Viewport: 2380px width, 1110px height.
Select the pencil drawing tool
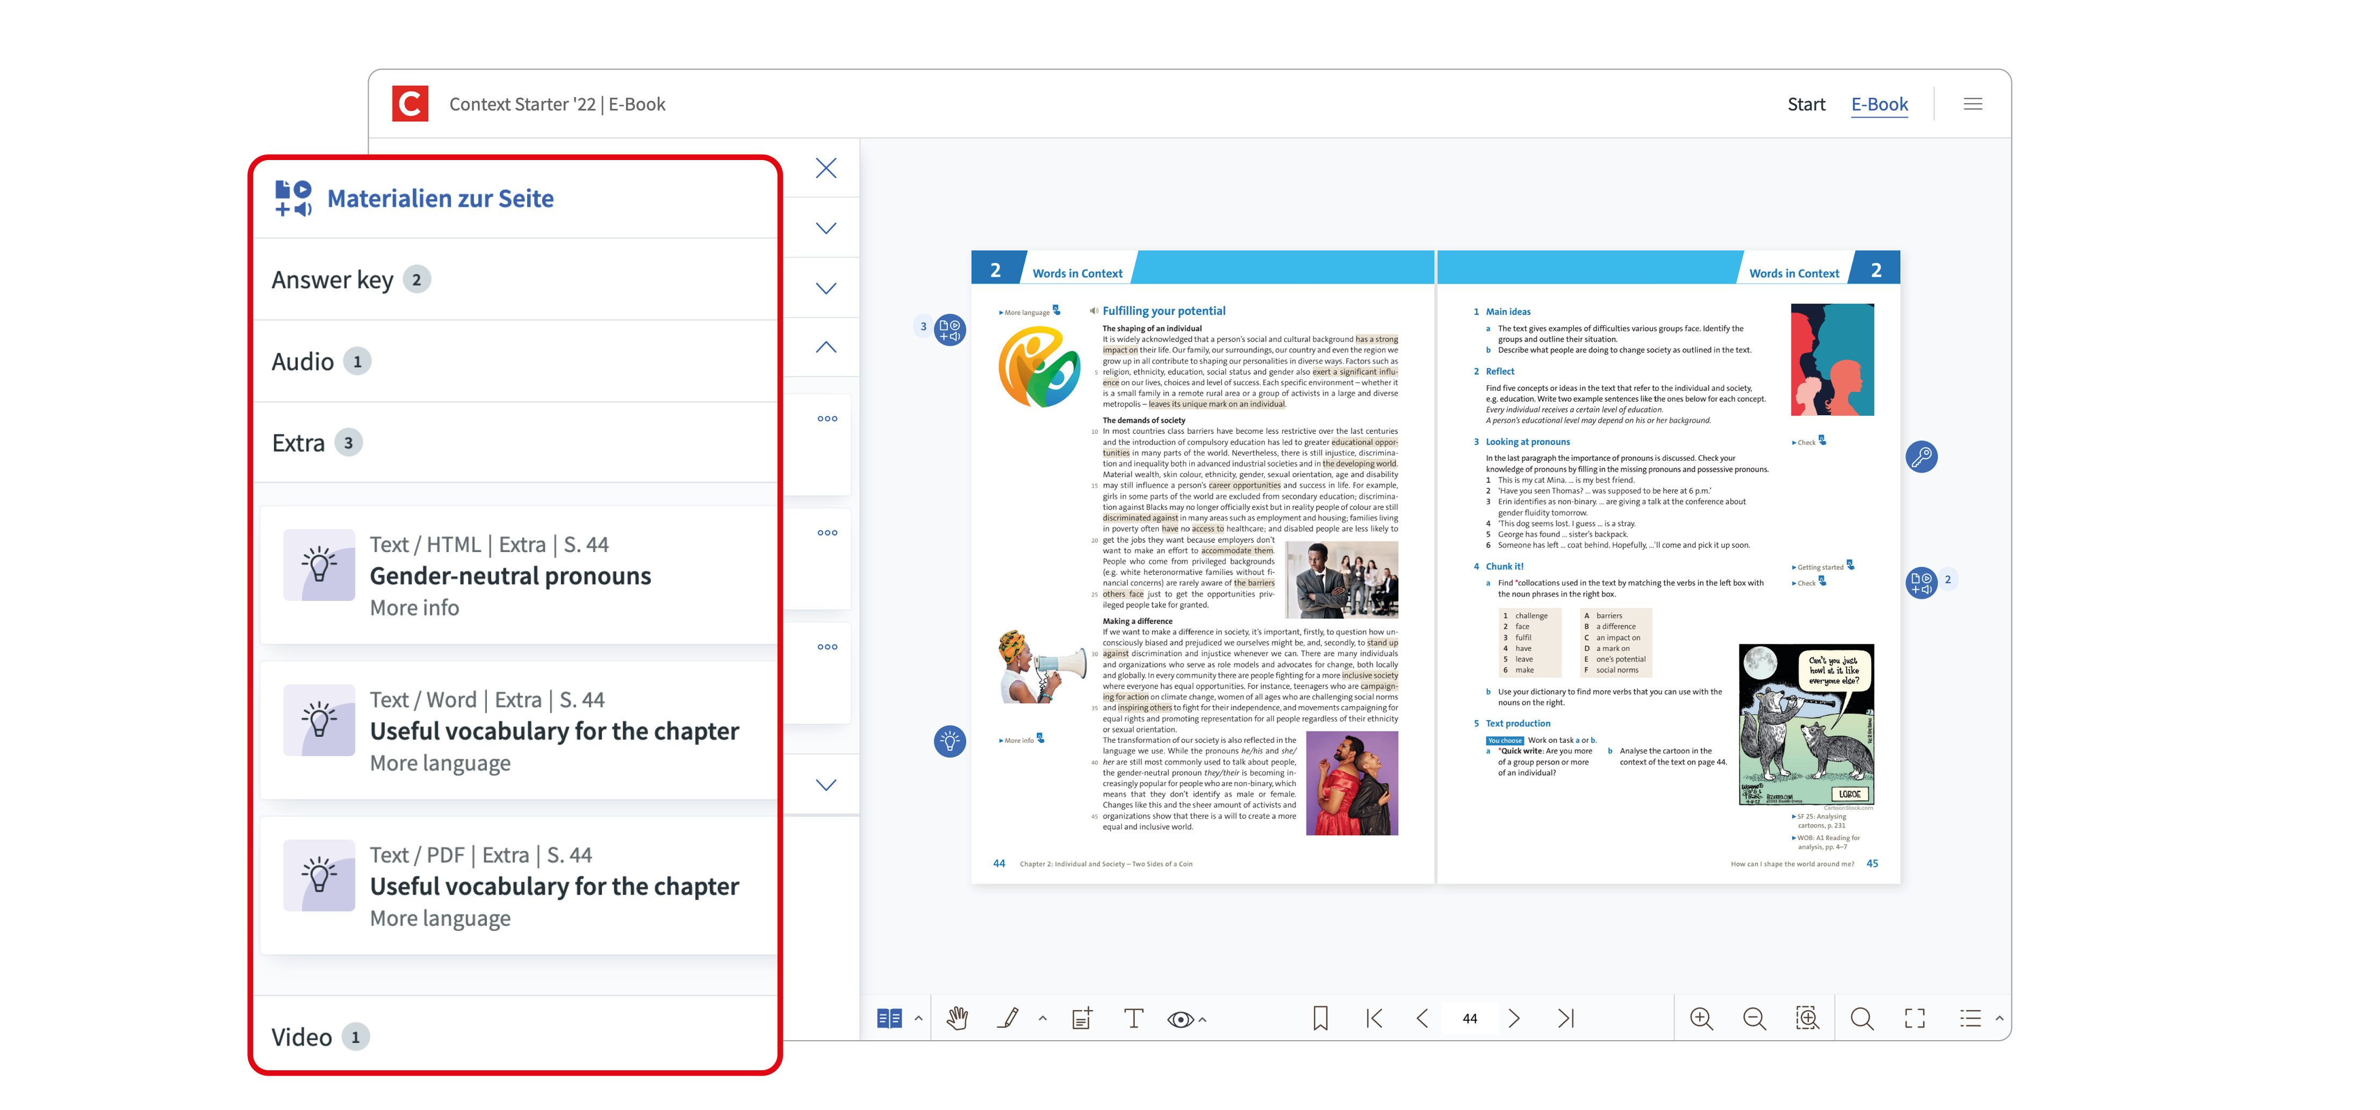point(1008,1018)
